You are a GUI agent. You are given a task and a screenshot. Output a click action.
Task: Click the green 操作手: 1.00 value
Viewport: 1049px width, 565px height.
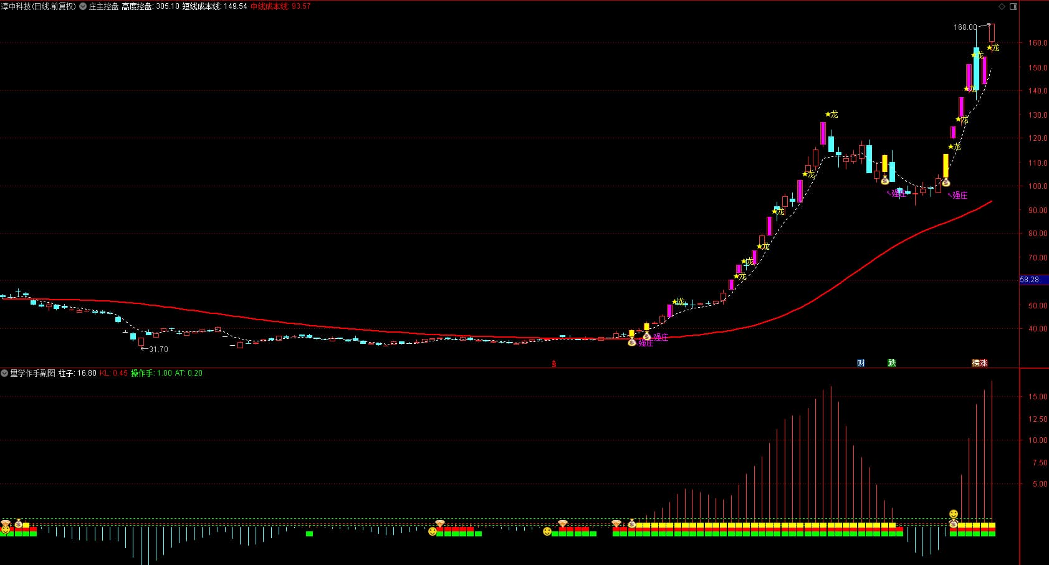151,373
